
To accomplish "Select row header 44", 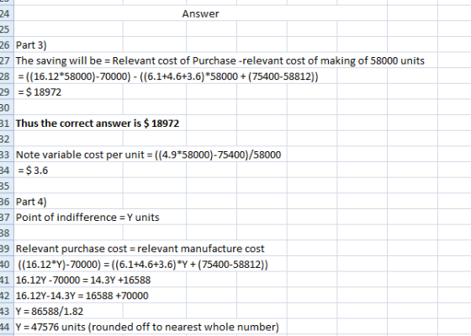I will [x=7, y=327].
